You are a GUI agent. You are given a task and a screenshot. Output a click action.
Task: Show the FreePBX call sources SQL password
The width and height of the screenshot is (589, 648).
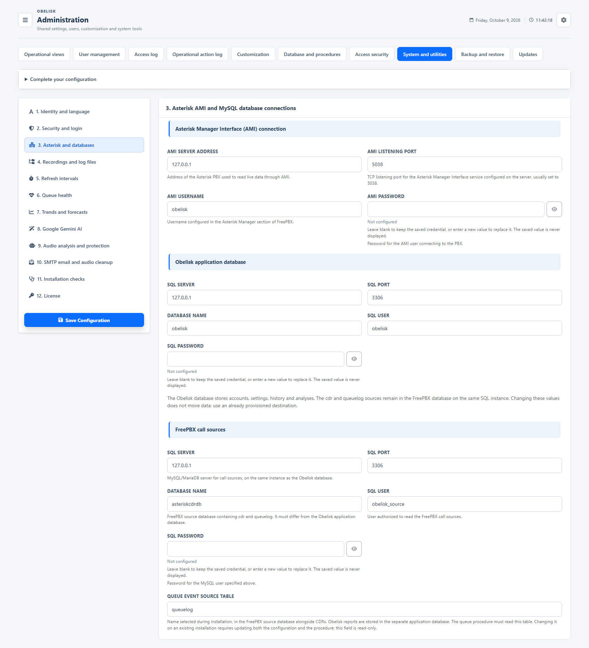(354, 549)
